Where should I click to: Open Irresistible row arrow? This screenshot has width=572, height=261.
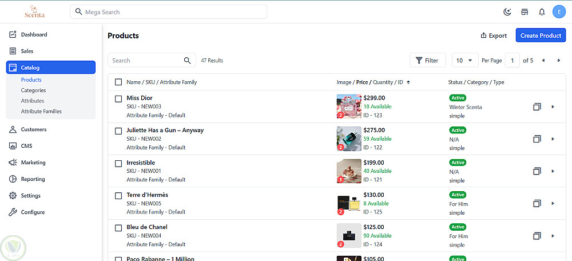(x=553, y=171)
